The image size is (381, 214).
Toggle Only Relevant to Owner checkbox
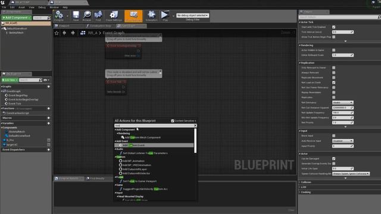[x=333, y=68]
